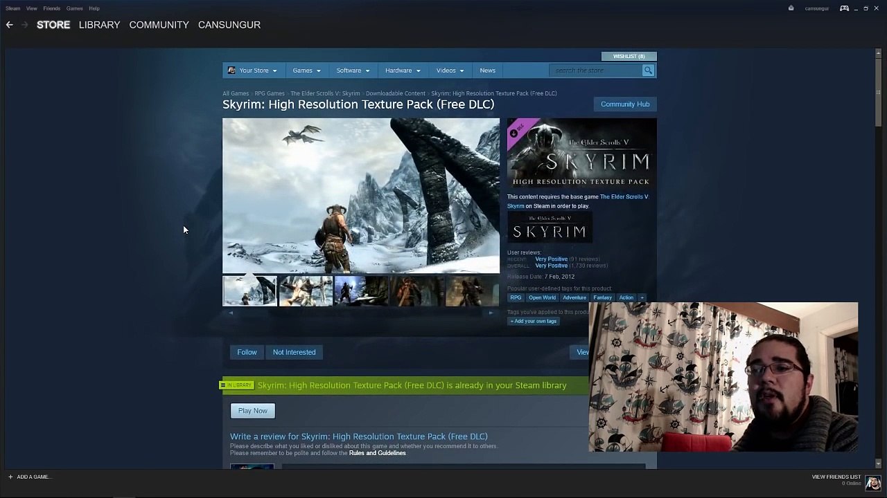Open the base game link The Elder Scrolls V Skyrim
This screenshot has width=887, height=498.
click(578, 201)
